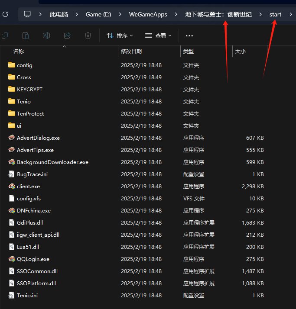Screen dimensions: 296x309
Task: Click the file name QQLogin.exe
Action: [33, 259]
